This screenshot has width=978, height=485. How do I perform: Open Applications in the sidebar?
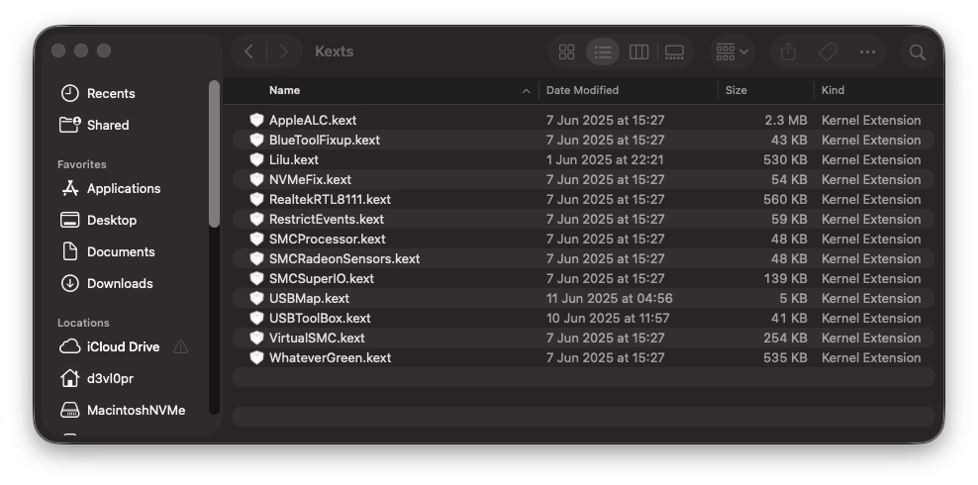pos(124,188)
